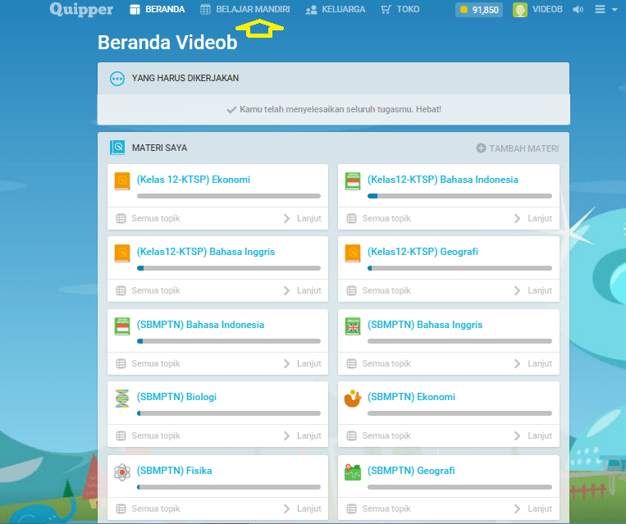Click list icon in SBMPTN Fisika card
Image resolution: width=626 pixels, height=524 pixels.
[x=121, y=509]
